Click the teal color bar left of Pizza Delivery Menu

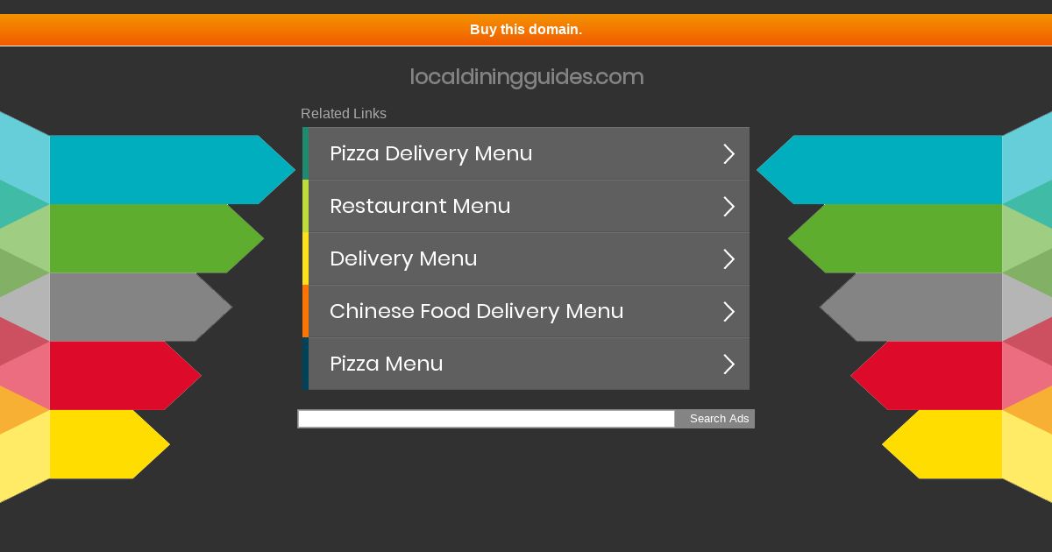(x=305, y=153)
